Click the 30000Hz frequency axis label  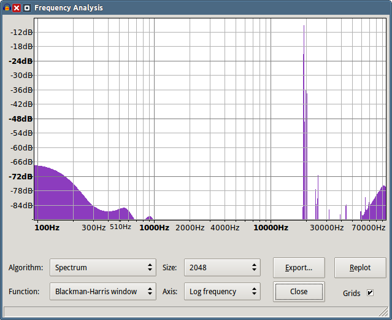point(327,228)
